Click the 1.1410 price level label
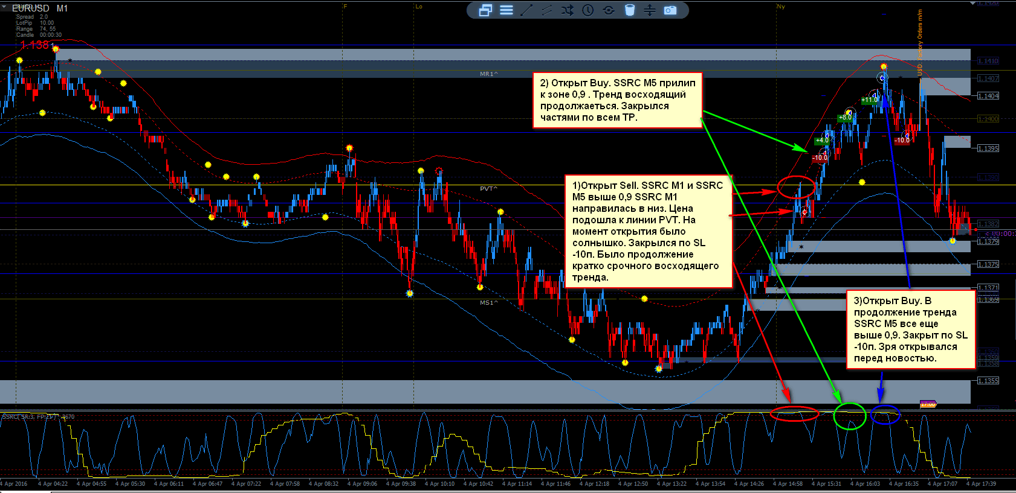Viewport: 1016px width, 493px height. (988, 61)
